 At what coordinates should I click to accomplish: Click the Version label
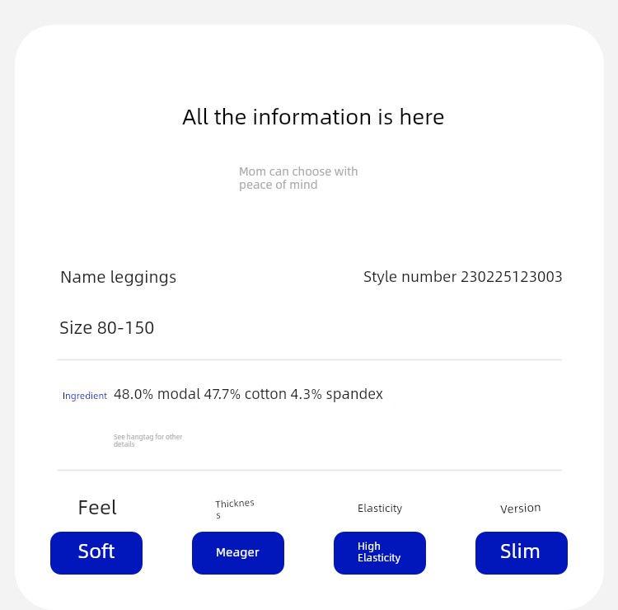[x=520, y=509]
